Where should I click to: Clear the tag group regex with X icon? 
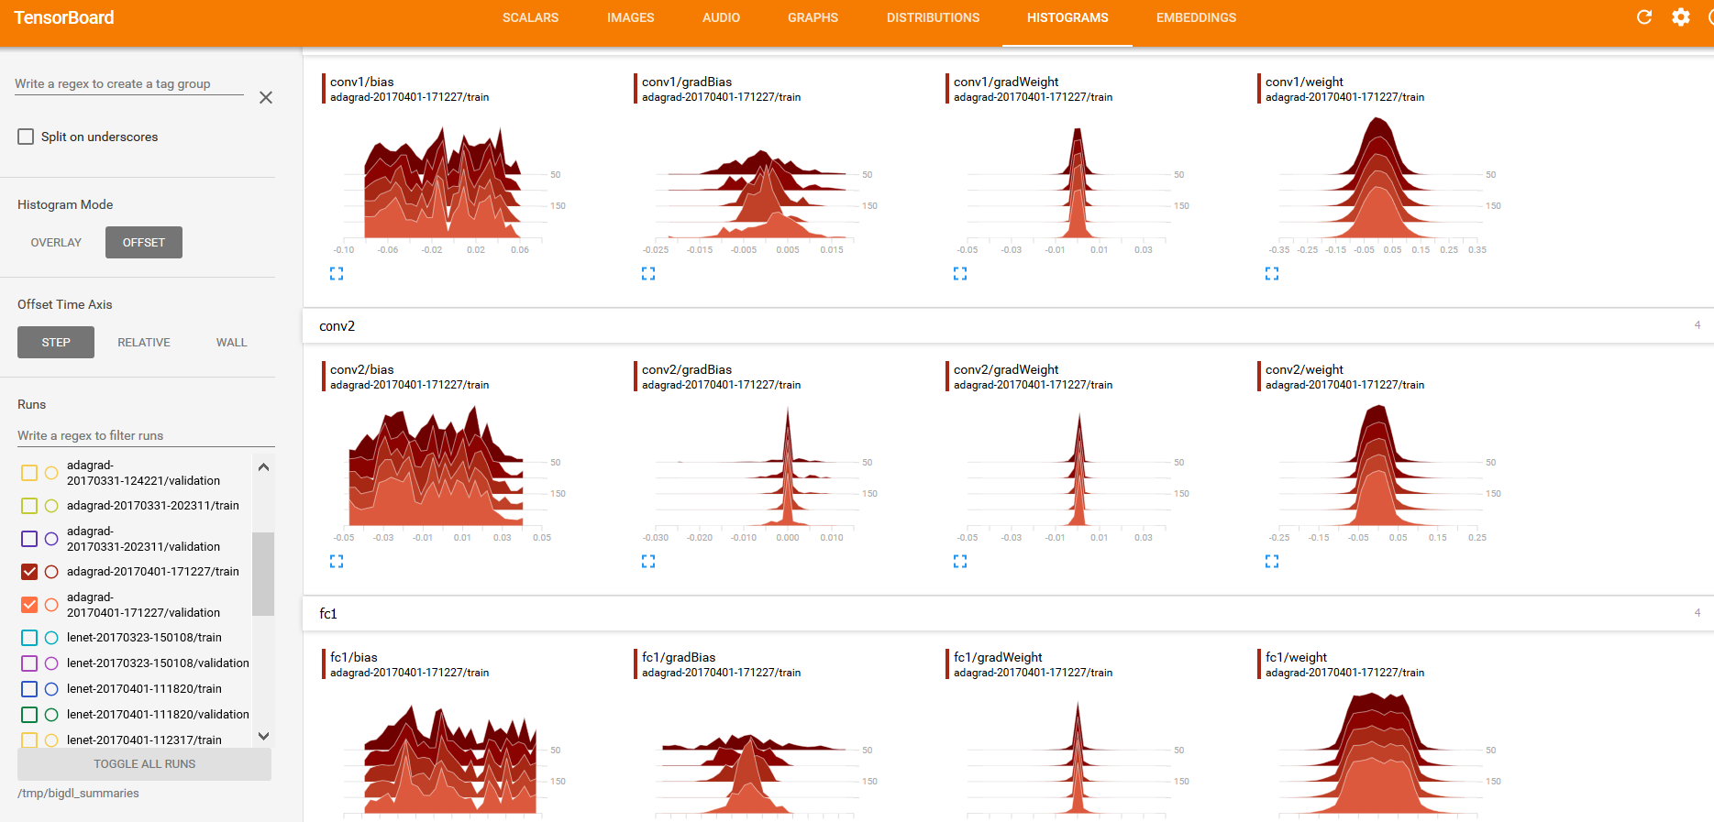(x=266, y=97)
